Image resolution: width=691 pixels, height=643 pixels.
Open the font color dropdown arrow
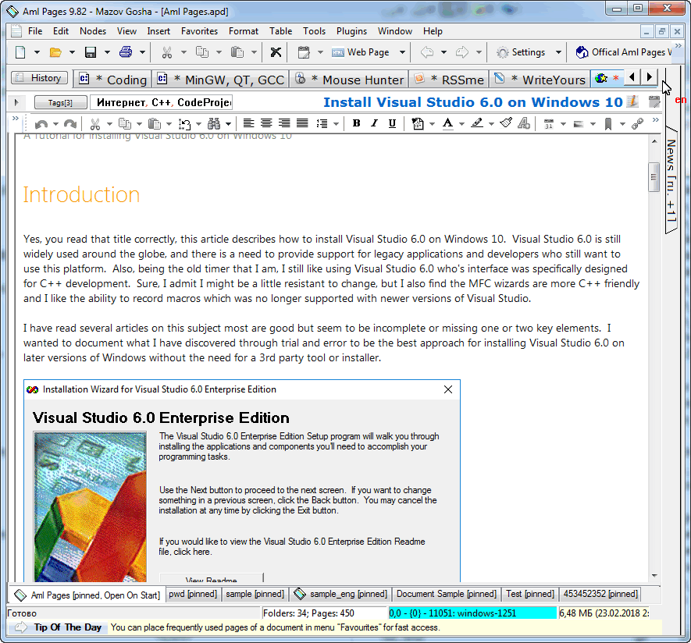pos(462,124)
